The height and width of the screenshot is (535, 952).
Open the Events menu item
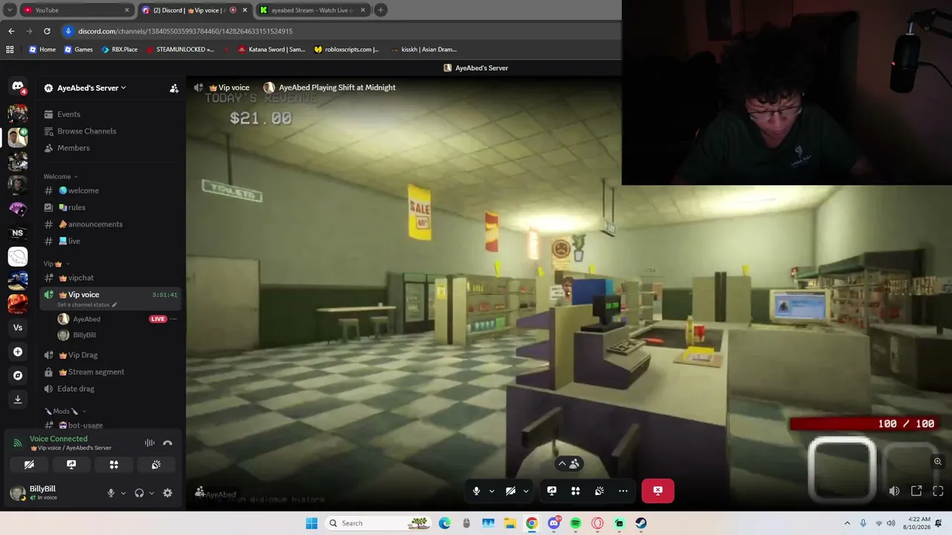110,114
